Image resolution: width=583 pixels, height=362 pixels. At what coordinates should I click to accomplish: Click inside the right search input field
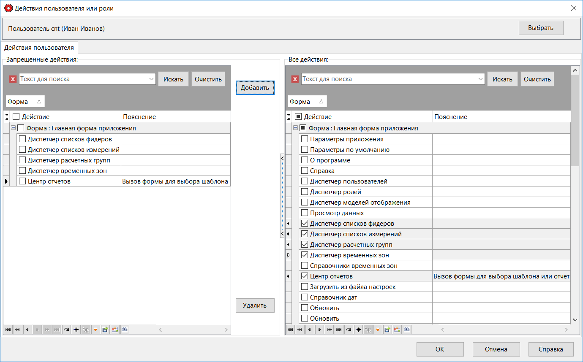pos(389,79)
